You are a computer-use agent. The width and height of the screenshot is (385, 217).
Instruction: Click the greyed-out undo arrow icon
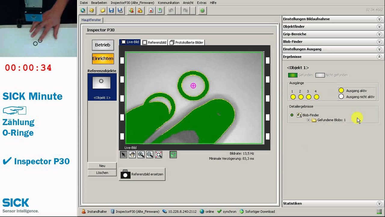click(x=171, y=11)
